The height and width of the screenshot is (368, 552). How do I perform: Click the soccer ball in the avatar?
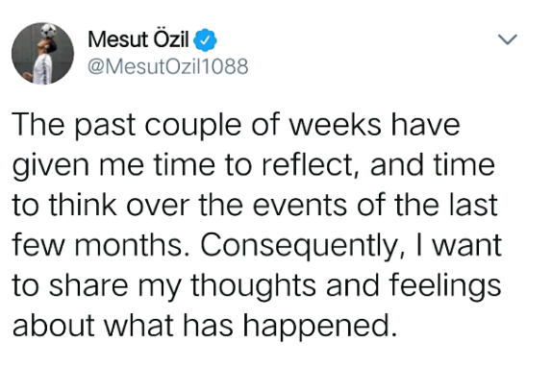tap(49, 30)
